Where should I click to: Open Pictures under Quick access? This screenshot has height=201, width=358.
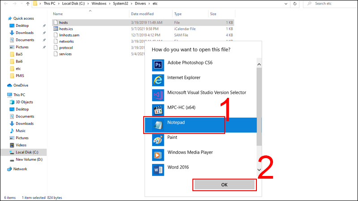[x=22, y=47]
